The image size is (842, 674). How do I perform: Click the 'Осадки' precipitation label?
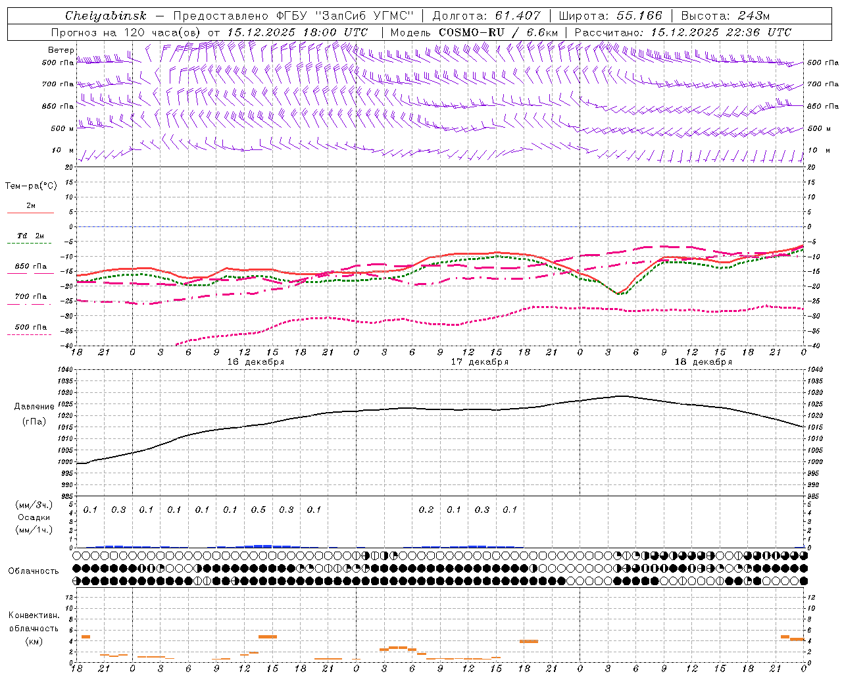34,517
